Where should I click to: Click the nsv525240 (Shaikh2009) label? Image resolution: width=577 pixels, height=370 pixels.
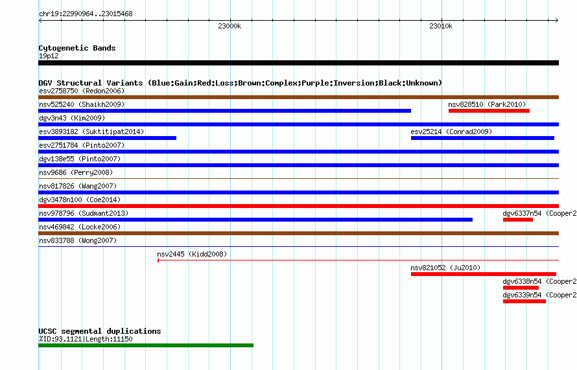(82, 104)
